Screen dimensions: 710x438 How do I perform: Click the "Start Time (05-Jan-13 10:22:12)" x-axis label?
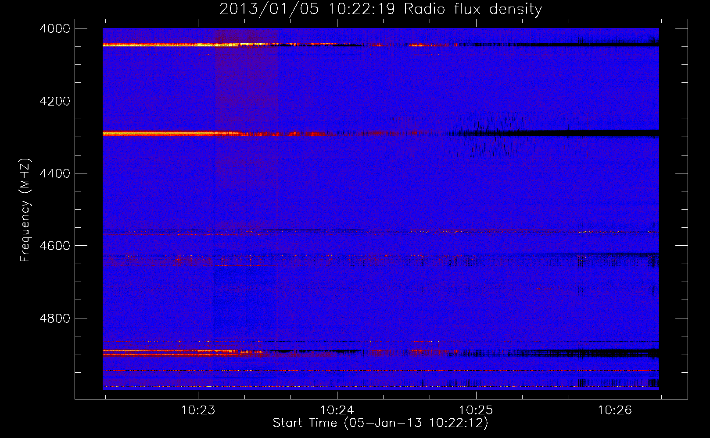pyautogui.click(x=380, y=423)
